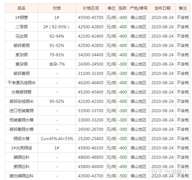Open the 1#光亮铜线 product entry
192x180 pixels.
tap(21, 148)
